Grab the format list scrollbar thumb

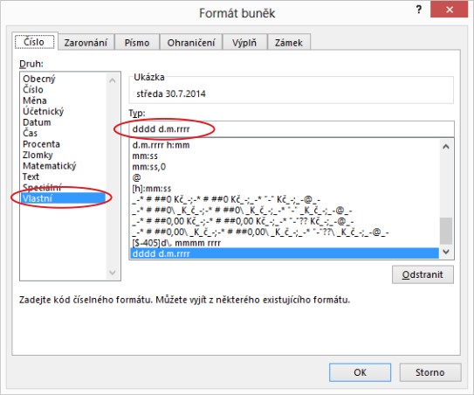pos(446,231)
